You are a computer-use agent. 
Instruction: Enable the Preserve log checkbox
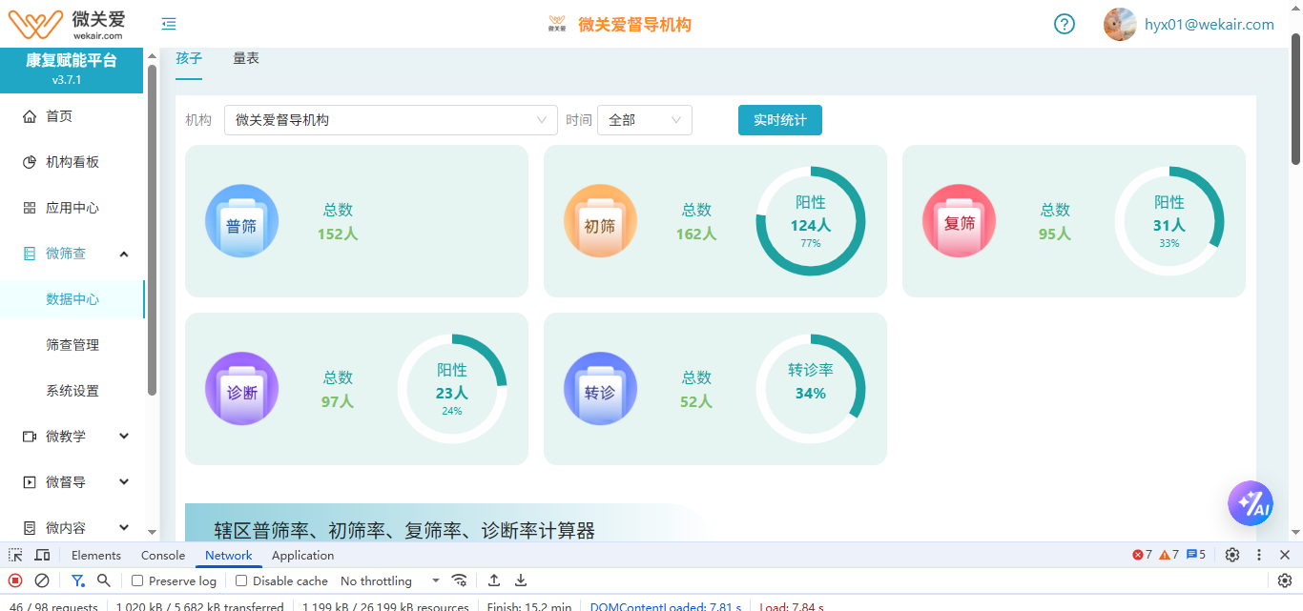(x=137, y=580)
